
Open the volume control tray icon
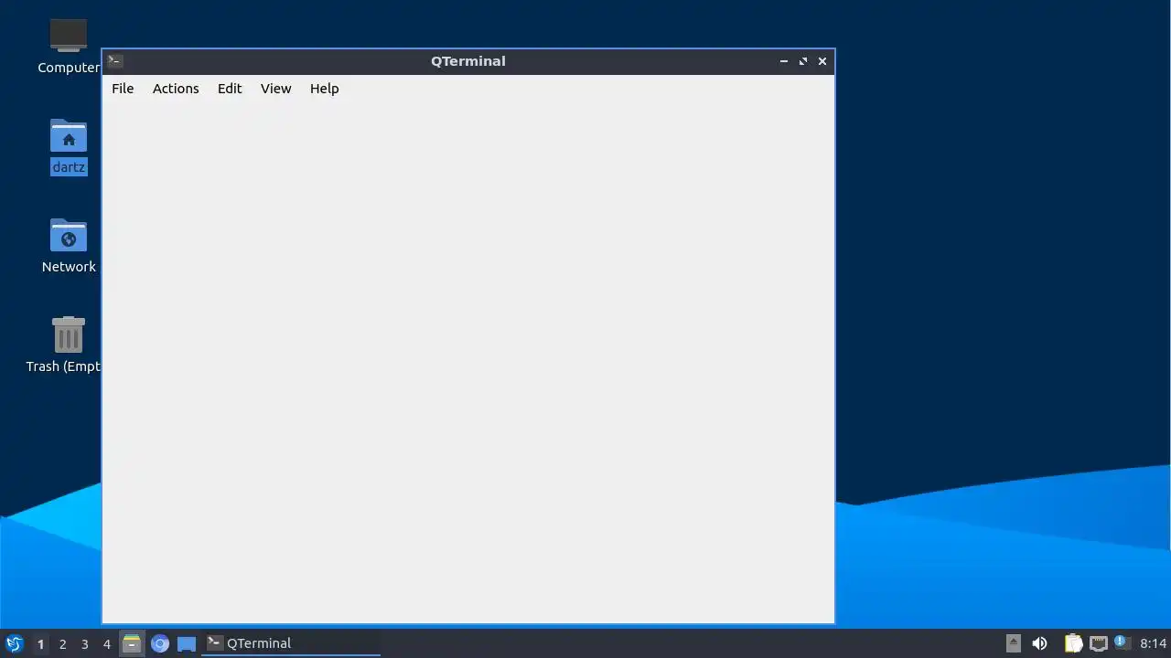click(1039, 643)
